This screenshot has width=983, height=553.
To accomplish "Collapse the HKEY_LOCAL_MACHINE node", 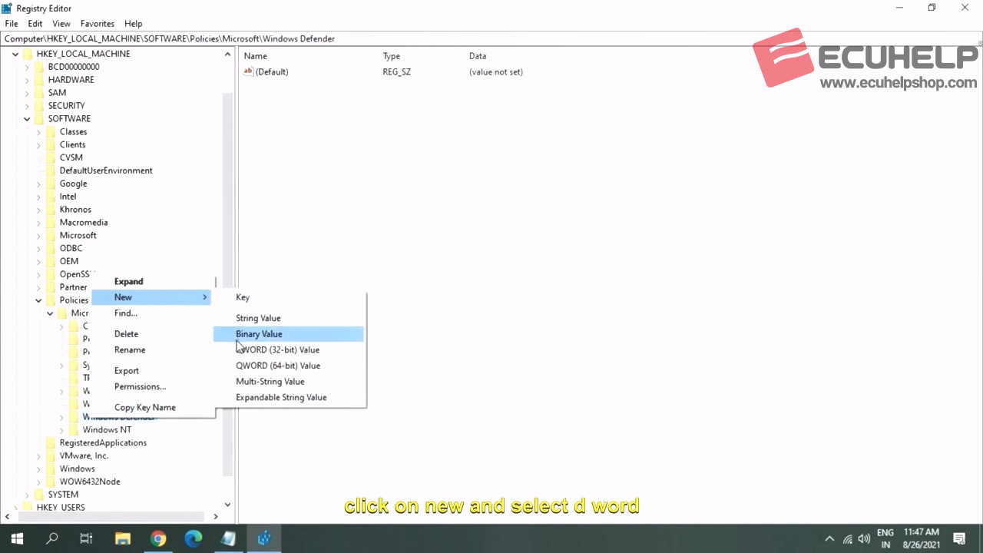I will pyautogui.click(x=15, y=54).
